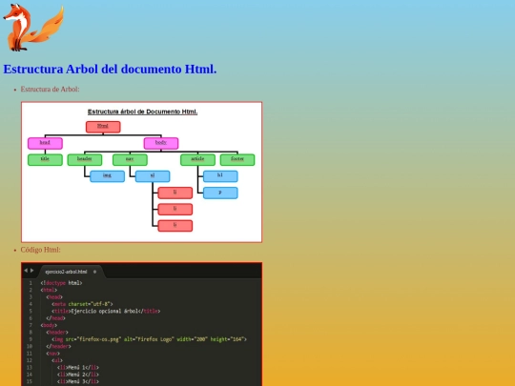Image resolution: width=515 pixels, height=386 pixels.
Task: Click the closing </head> tag on line 6
Action: (55, 318)
